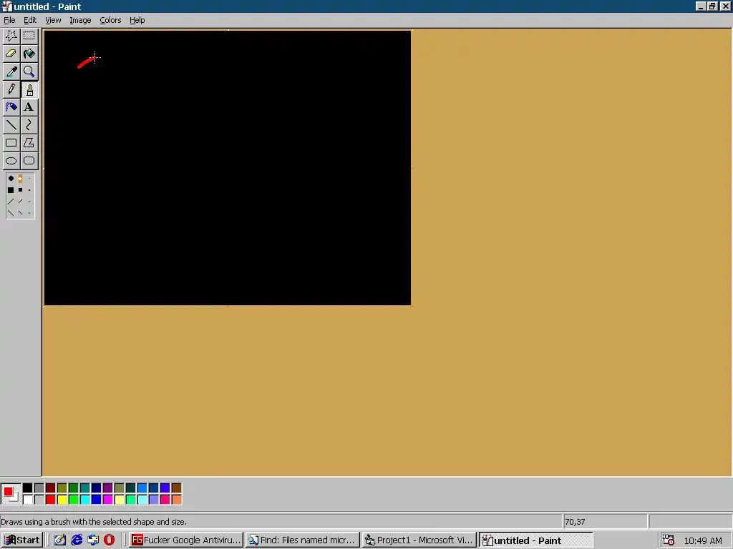The width and height of the screenshot is (733, 549).
Task: Pick brown from the color palette
Action: point(177,488)
